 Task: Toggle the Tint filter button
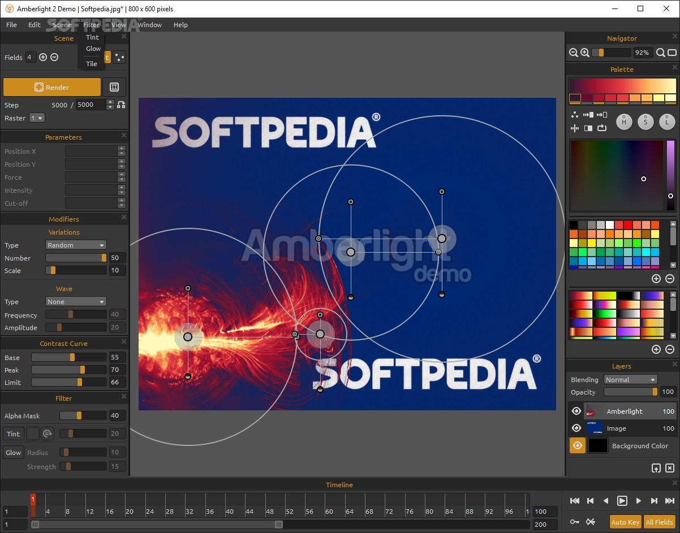click(x=14, y=434)
